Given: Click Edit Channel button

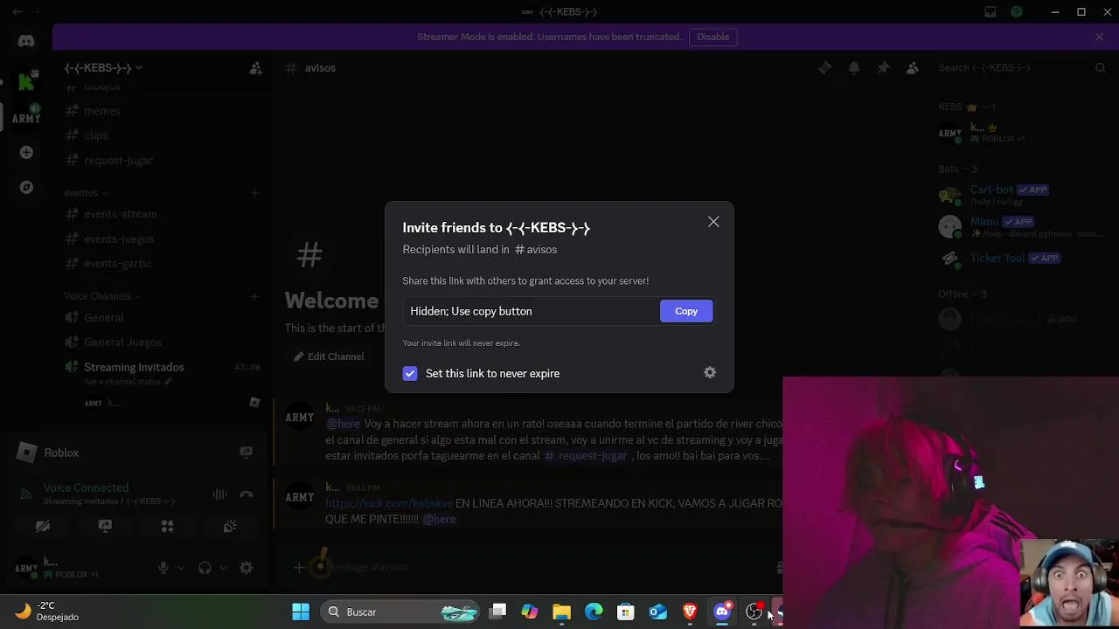Looking at the screenshot, I should point(329,356).
